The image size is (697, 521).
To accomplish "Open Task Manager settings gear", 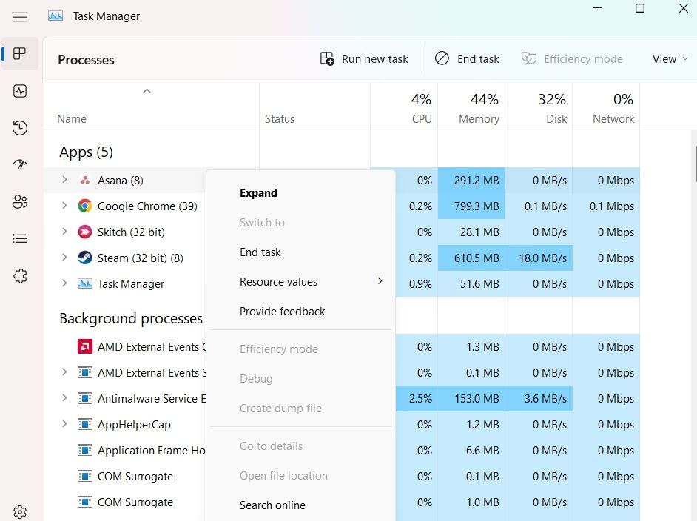I will coord(20,511).
